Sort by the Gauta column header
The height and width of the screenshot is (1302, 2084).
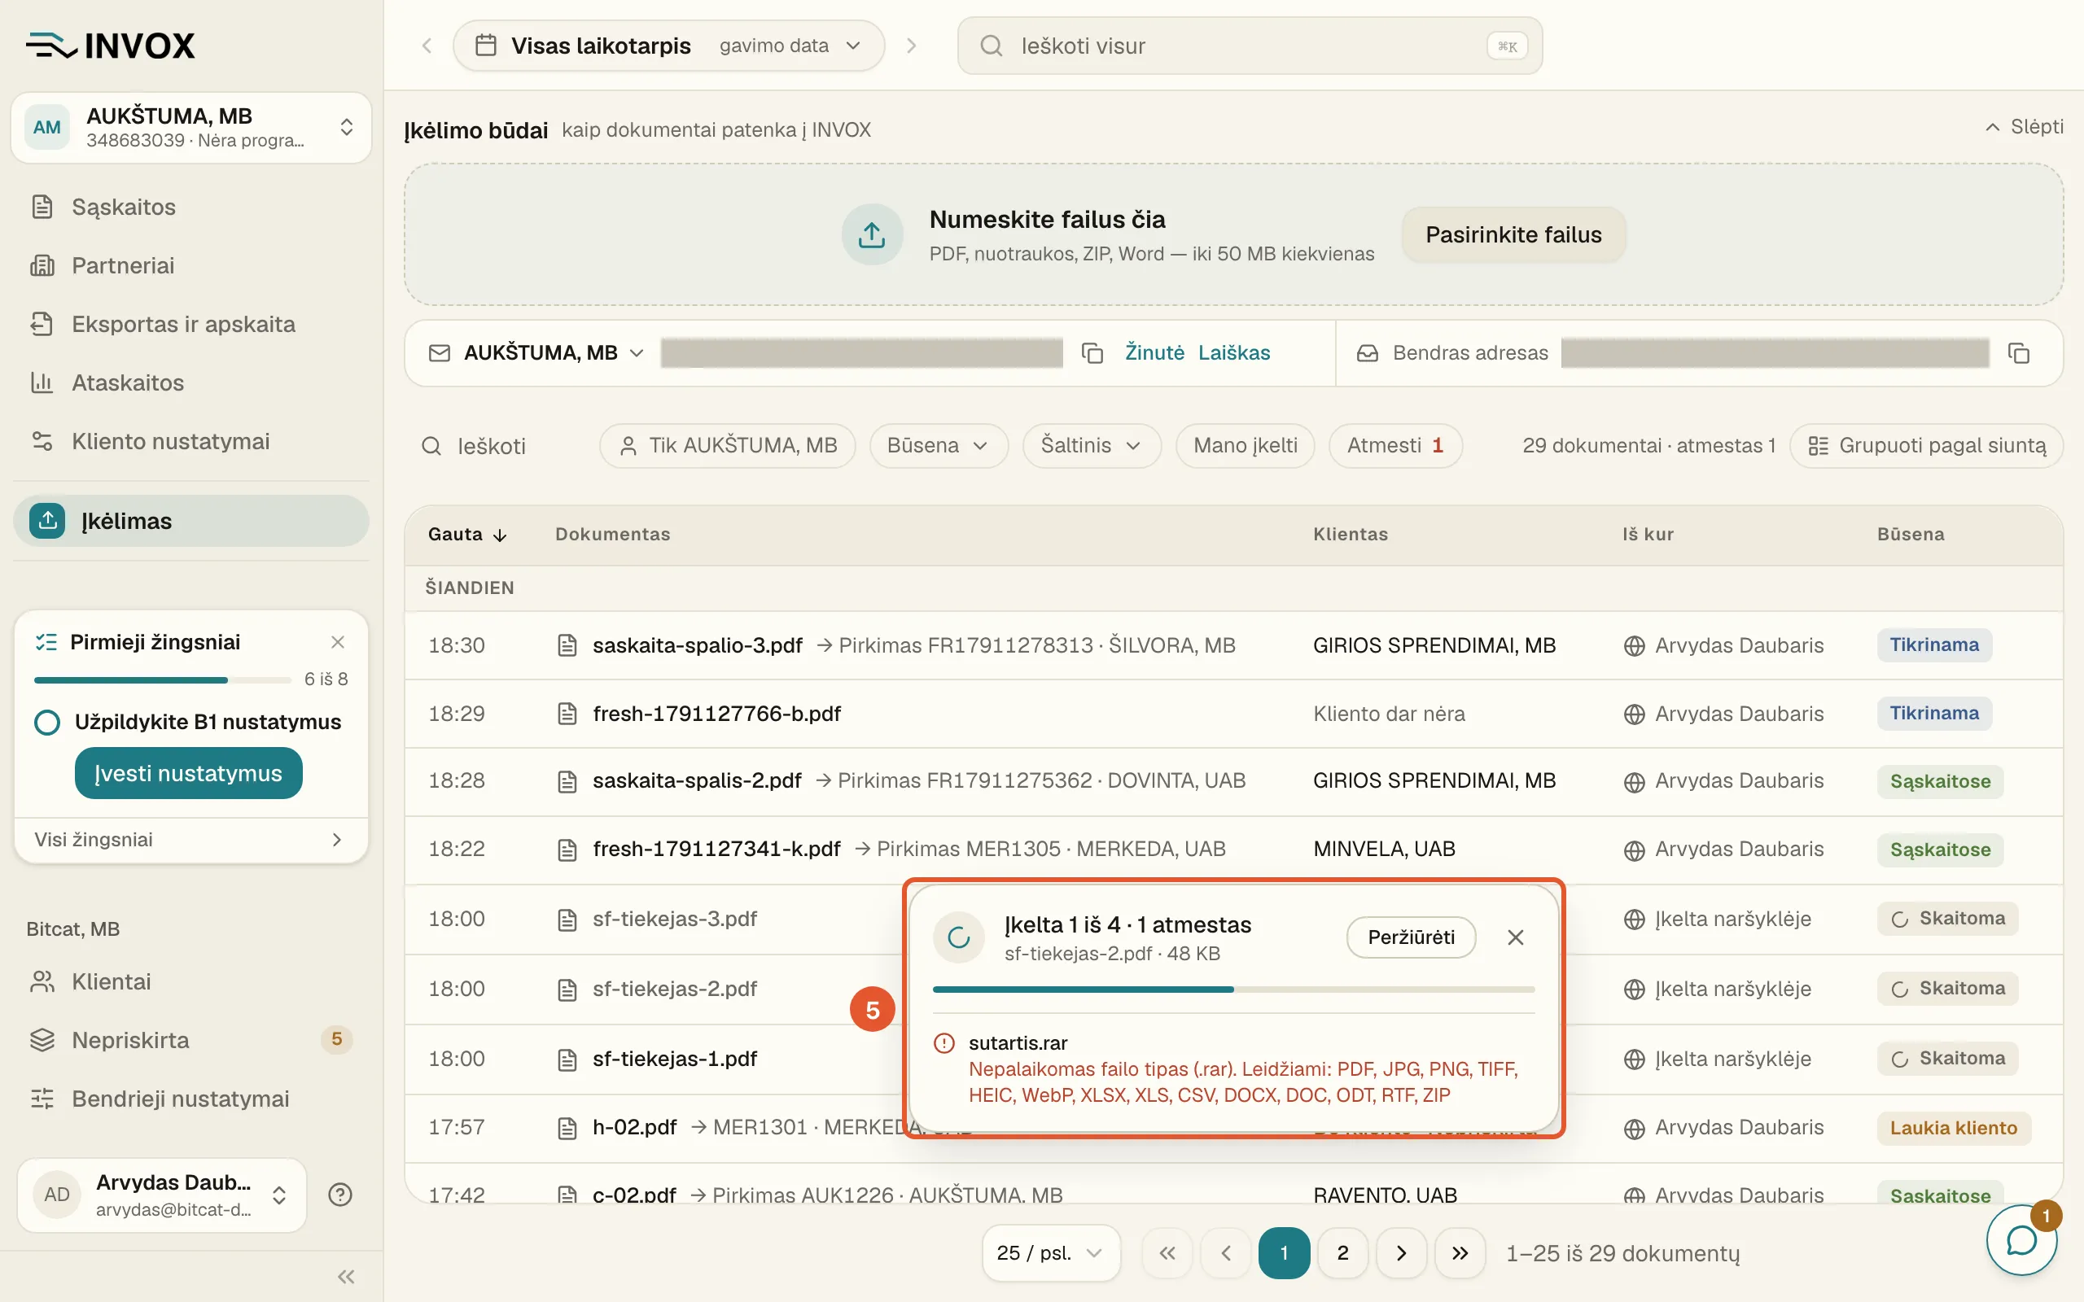pos(467,534)
